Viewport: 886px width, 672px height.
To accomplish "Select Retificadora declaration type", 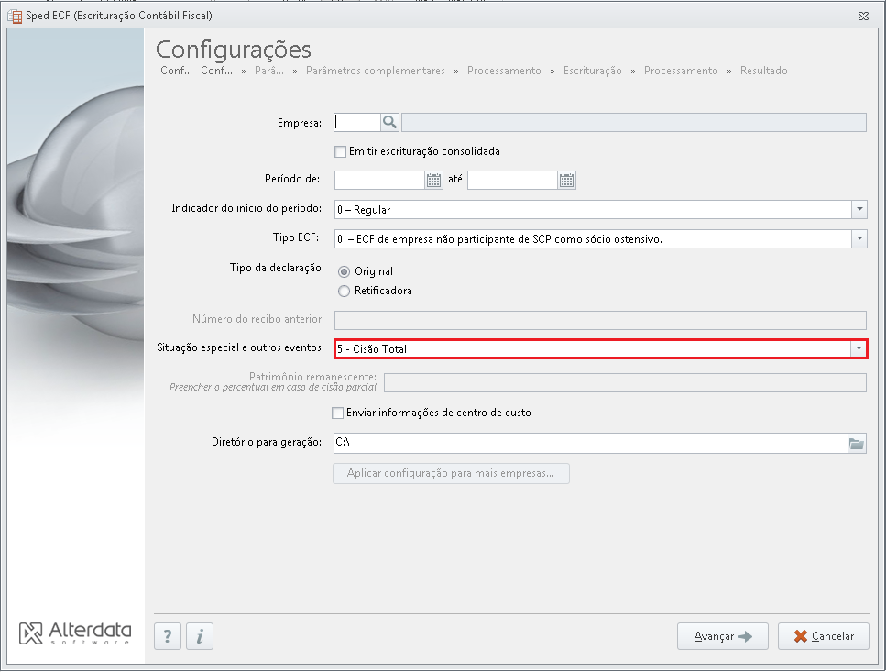I will [x=344, y=291].
